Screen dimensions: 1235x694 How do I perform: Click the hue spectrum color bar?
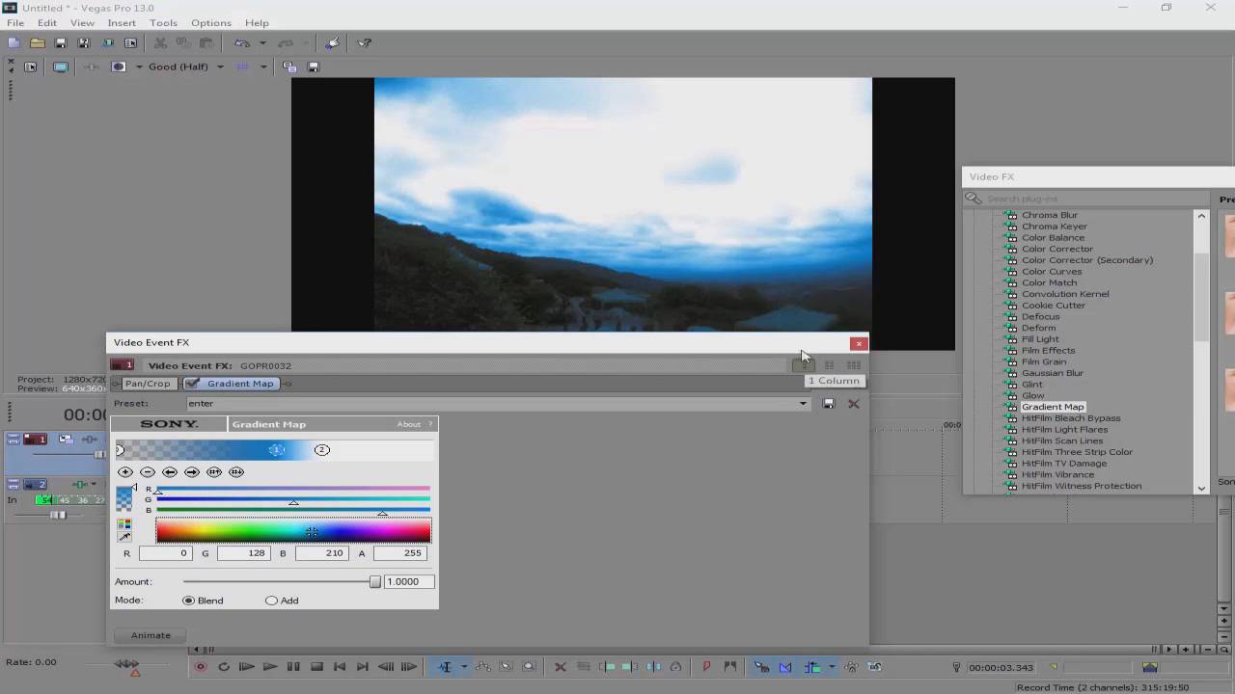(x=293, y=531)
